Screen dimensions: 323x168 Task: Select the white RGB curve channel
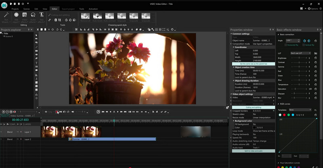[280, 115]
